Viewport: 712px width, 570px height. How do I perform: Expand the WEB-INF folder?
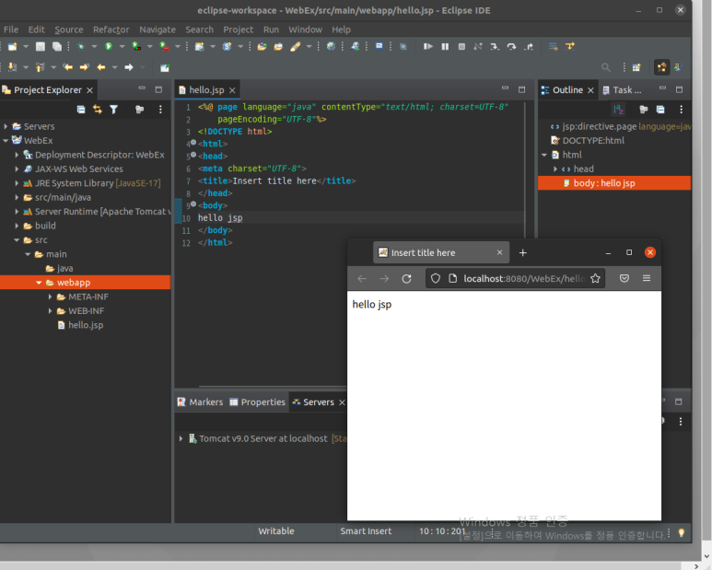pyautogui.click(x=50, y=311)
